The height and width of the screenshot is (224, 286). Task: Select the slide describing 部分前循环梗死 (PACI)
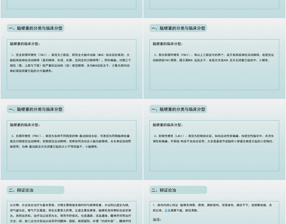pyautogui.click(x=214, y=59)
